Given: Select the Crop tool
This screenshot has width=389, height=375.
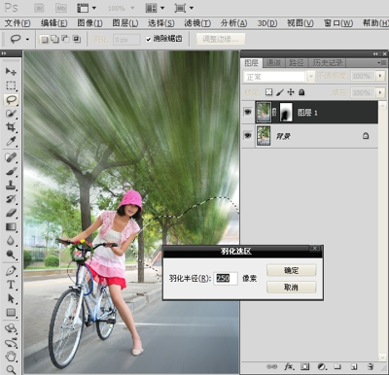Looking at the screenshot, I should (11, 127).
